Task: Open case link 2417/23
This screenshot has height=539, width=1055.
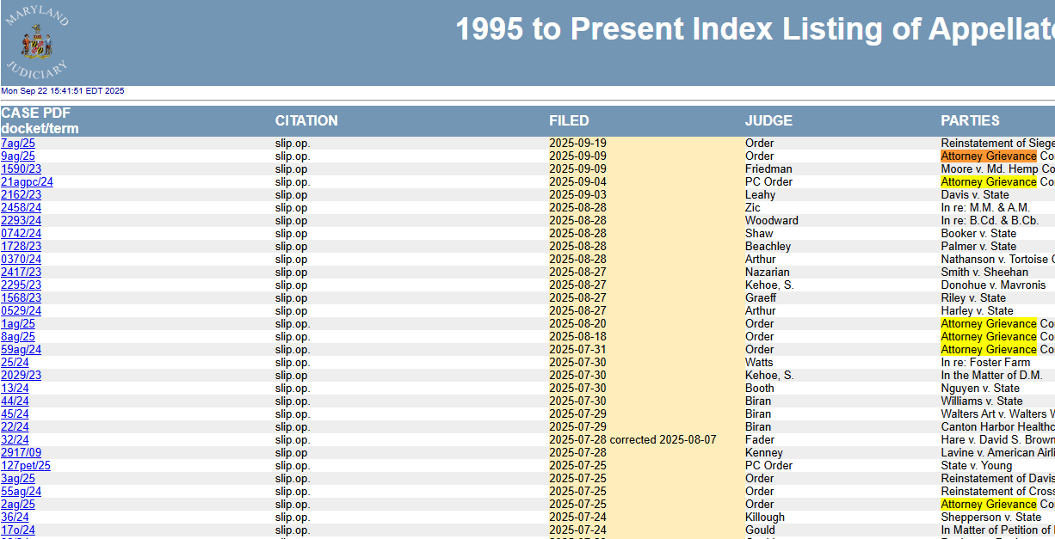Action: click(21, 273)
